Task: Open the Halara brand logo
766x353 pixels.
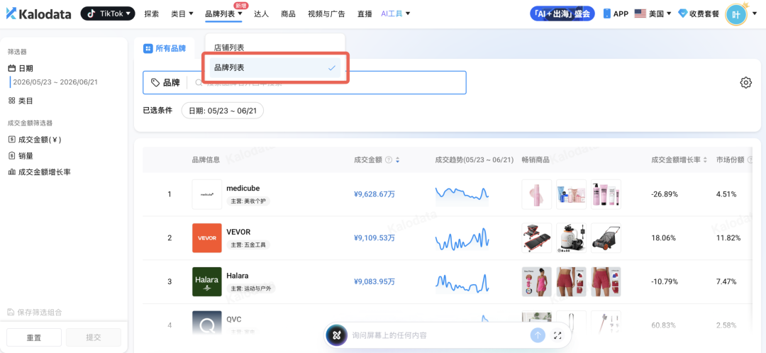Action: tap(207, 281)
